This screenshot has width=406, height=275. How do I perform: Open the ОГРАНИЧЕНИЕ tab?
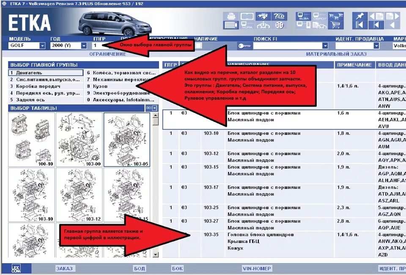click(108, 54)
